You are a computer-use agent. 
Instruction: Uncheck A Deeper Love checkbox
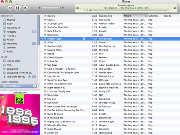(x=45, y=23)
